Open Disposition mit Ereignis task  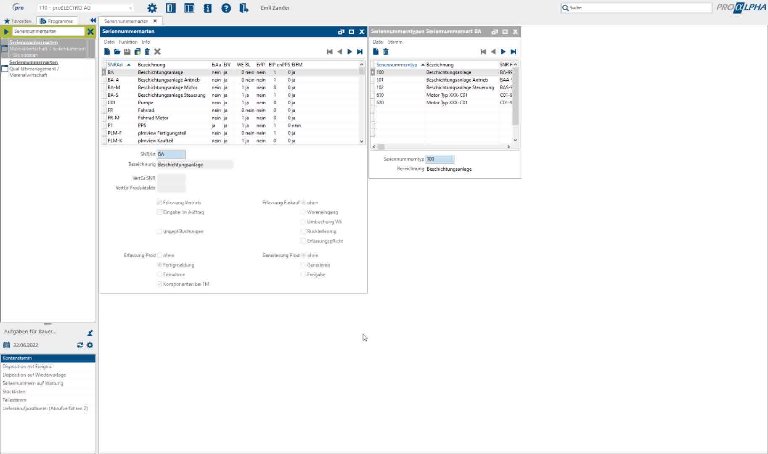48,367
